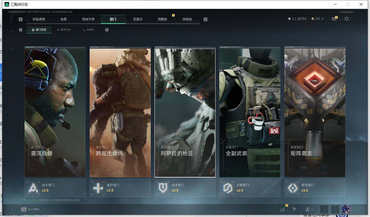Click the plus to add gold currency
Viewport: 370px width, 217px height.
click(323, 19)
